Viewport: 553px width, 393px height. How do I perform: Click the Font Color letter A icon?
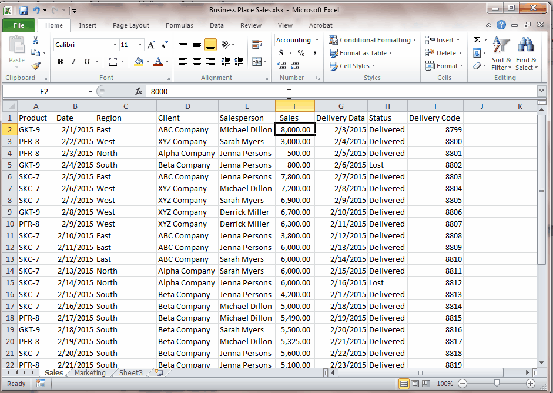(x=158, y=62)
